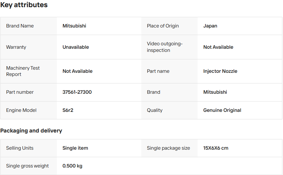Click the Injector Nozzle part name value
The height and width of the screenshot is (175, 283).
coord(220,71)
